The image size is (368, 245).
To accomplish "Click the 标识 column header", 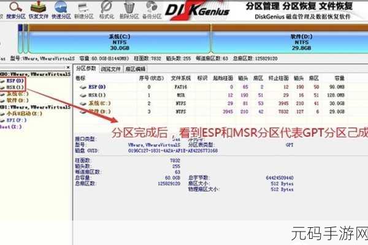I will pos(202,78).
